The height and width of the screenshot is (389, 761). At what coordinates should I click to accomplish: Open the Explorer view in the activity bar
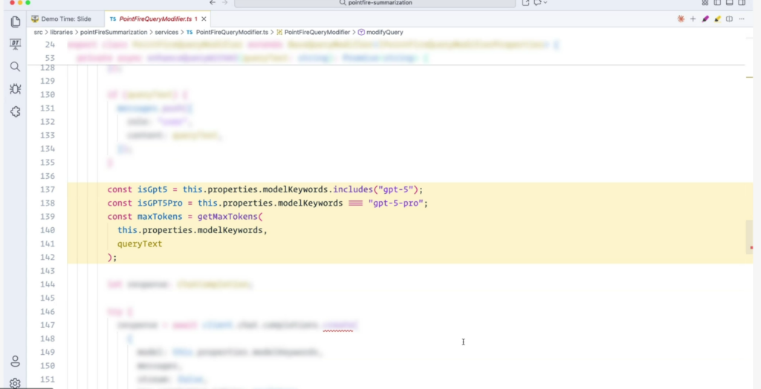(x=15, y=22)
